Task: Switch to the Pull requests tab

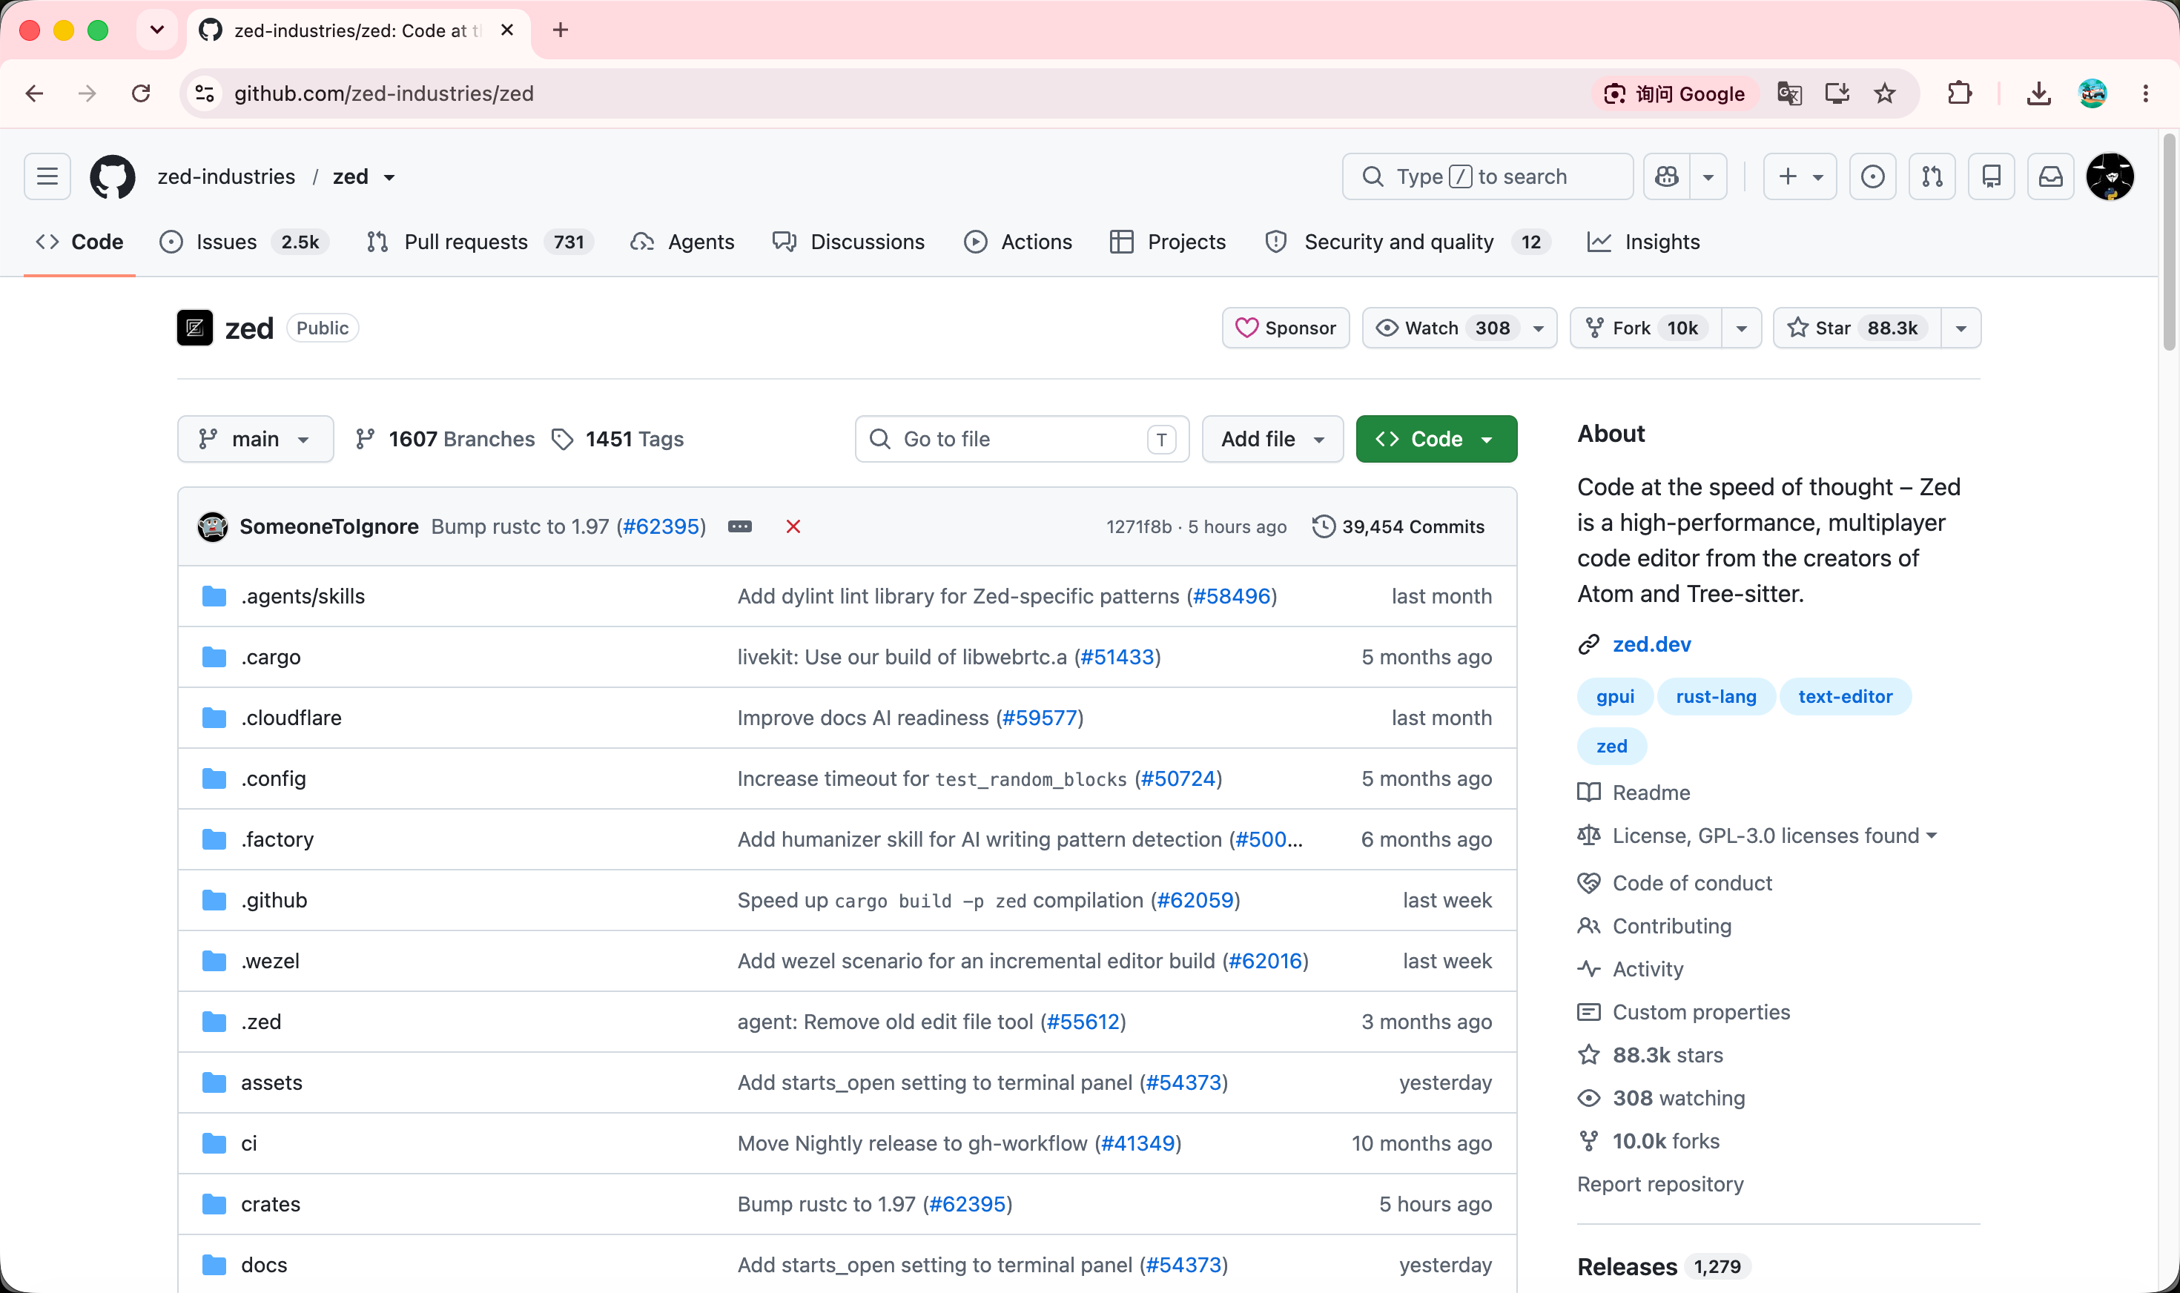Action: click(480, 242)
